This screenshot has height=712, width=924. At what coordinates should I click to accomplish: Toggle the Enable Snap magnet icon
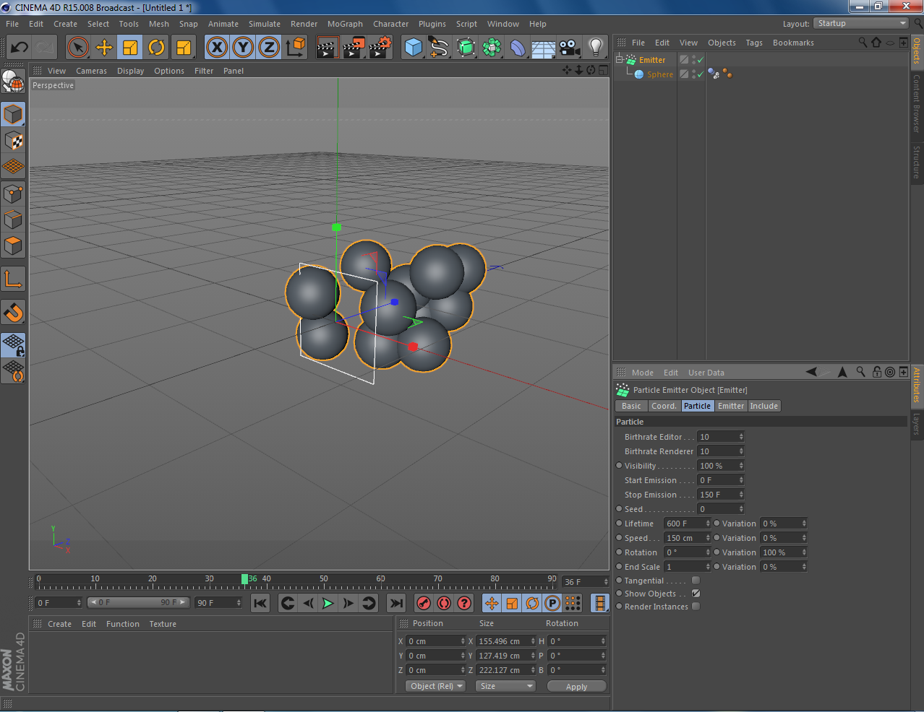click(x=13, y=312)
